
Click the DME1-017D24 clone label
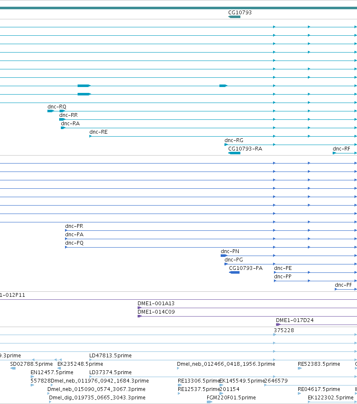point(295,320)
